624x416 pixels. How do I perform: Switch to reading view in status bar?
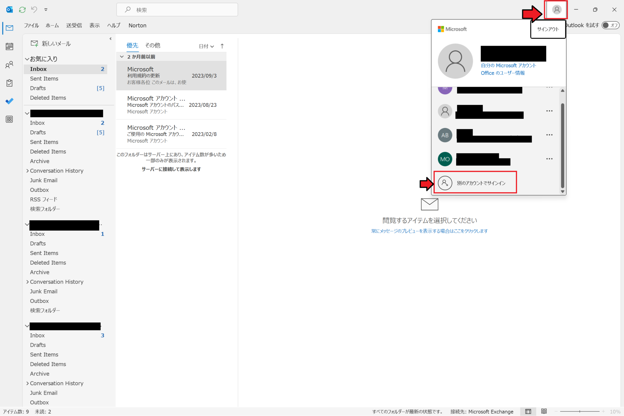544,411
